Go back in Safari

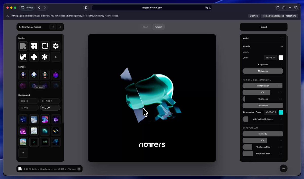[39, 8]
